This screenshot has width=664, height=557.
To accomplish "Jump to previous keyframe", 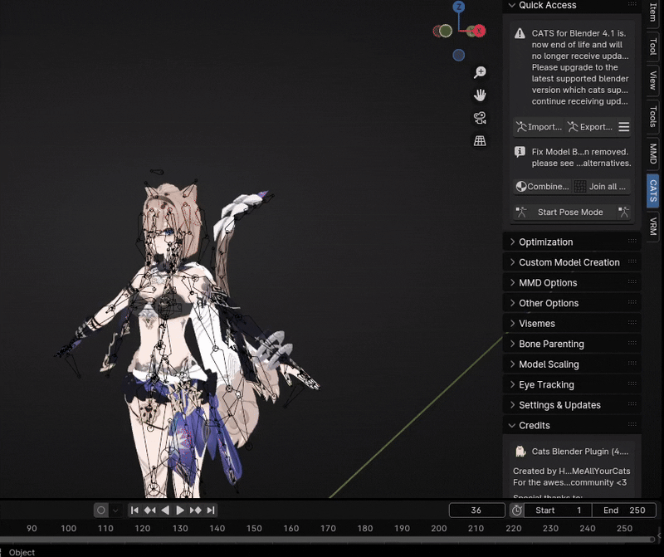I will (150, 511).
